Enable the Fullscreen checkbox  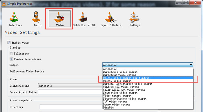(11, 53)
